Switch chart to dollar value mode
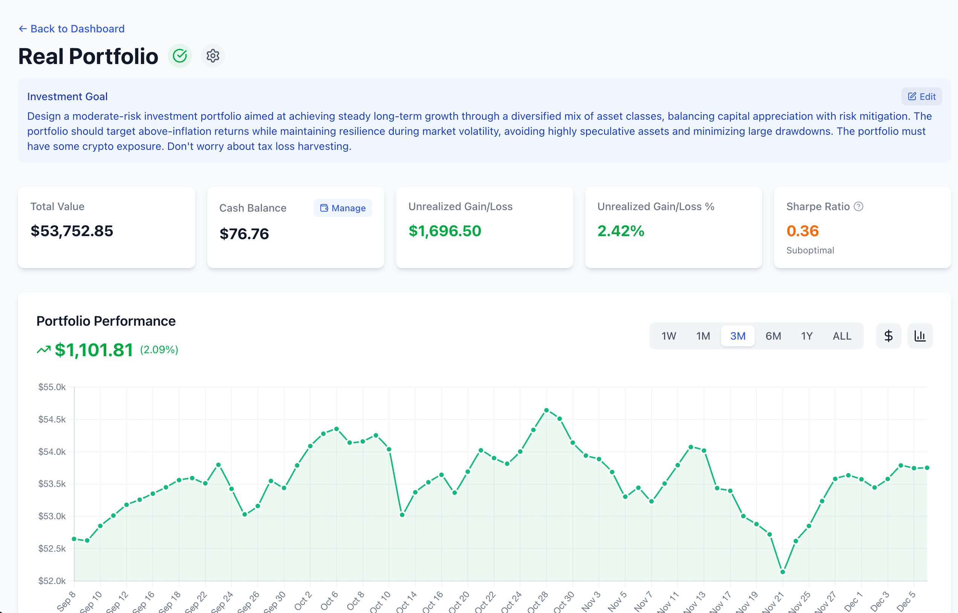This screenshot has width=958, height=613. click(888, 335)
